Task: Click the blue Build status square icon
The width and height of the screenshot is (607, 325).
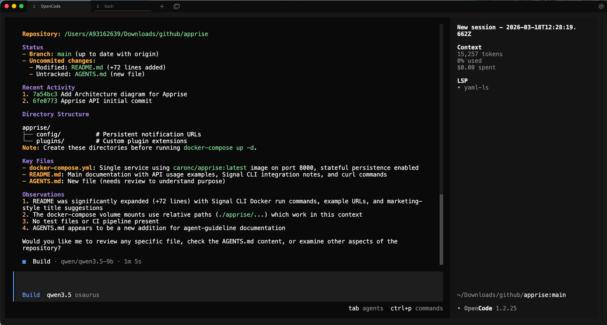Action: [24, 262]
